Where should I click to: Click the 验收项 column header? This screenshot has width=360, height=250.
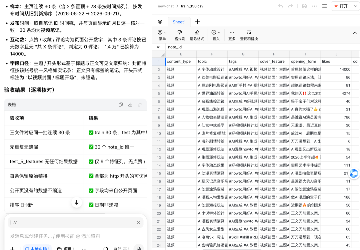[44, 118]
